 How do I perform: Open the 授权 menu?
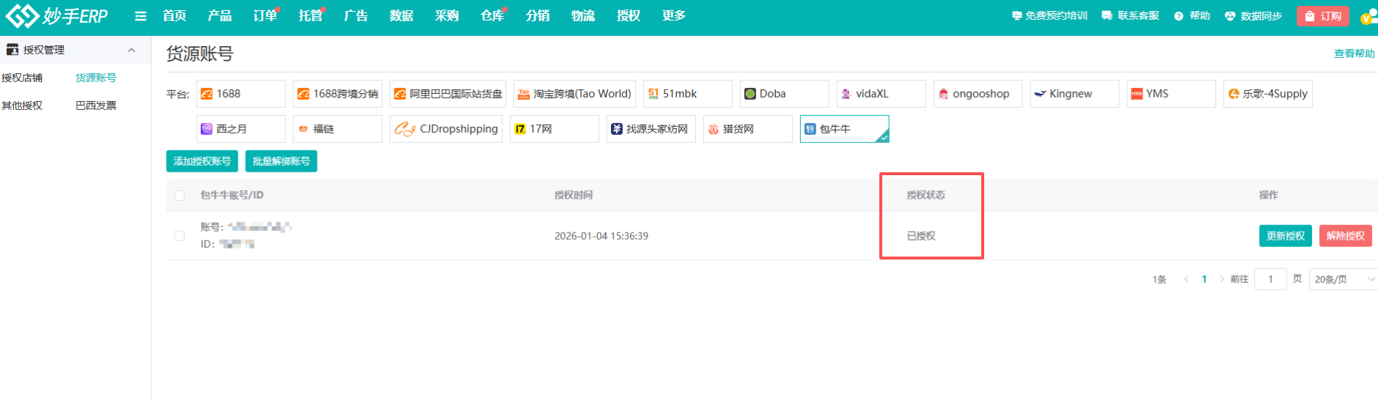pos(629,15)
